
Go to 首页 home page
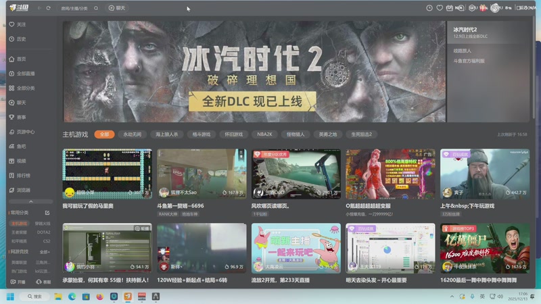point(18,59)
